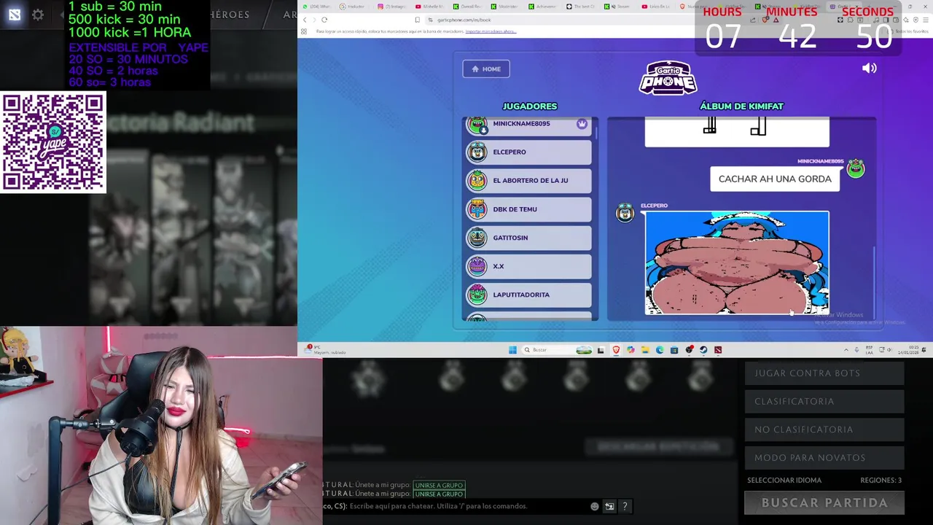Click the Dota chat input field

[466, 506]
